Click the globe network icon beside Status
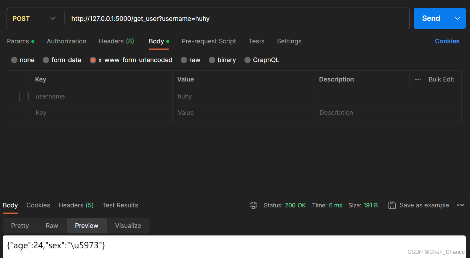470x258 pixels. click(x=253, y=205)
